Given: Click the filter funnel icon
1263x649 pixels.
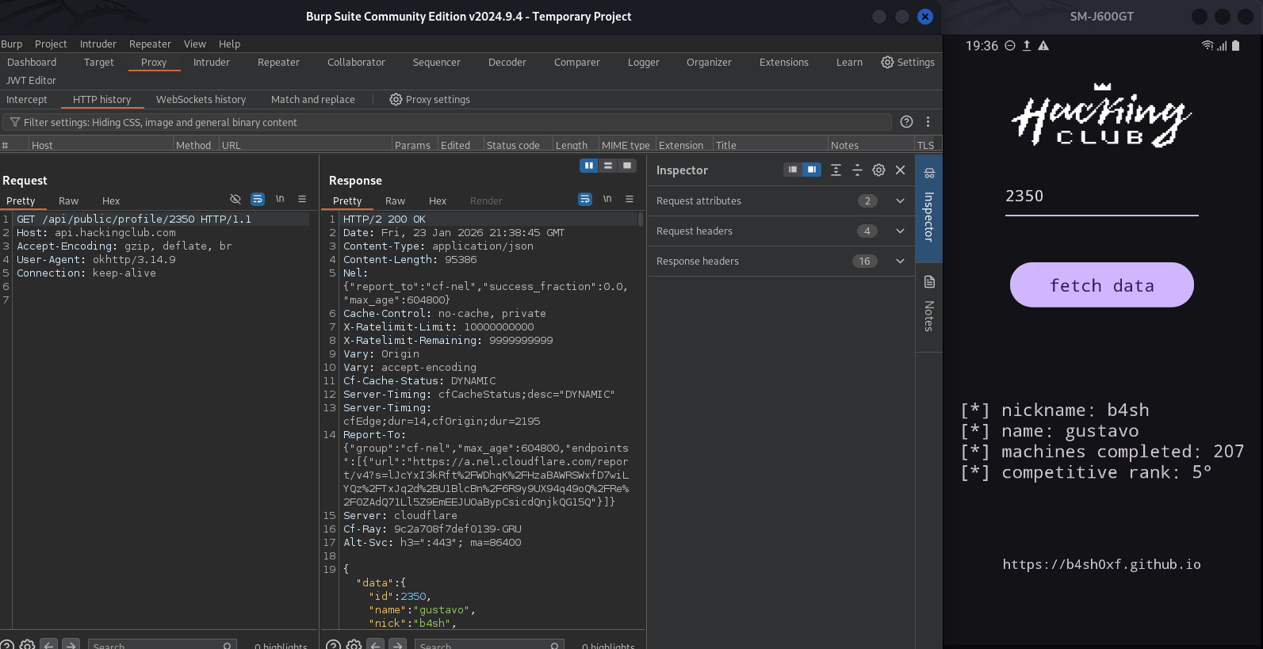Looking at the screenshot, I should click(14, 122).
